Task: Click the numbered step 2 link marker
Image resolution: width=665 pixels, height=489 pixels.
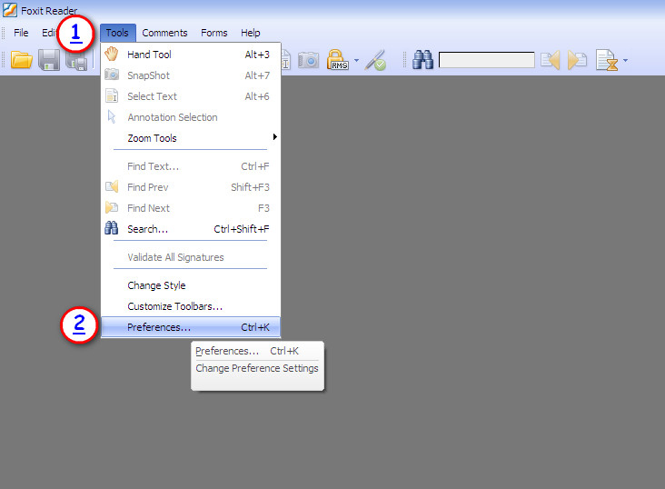Action: (80, 325)
